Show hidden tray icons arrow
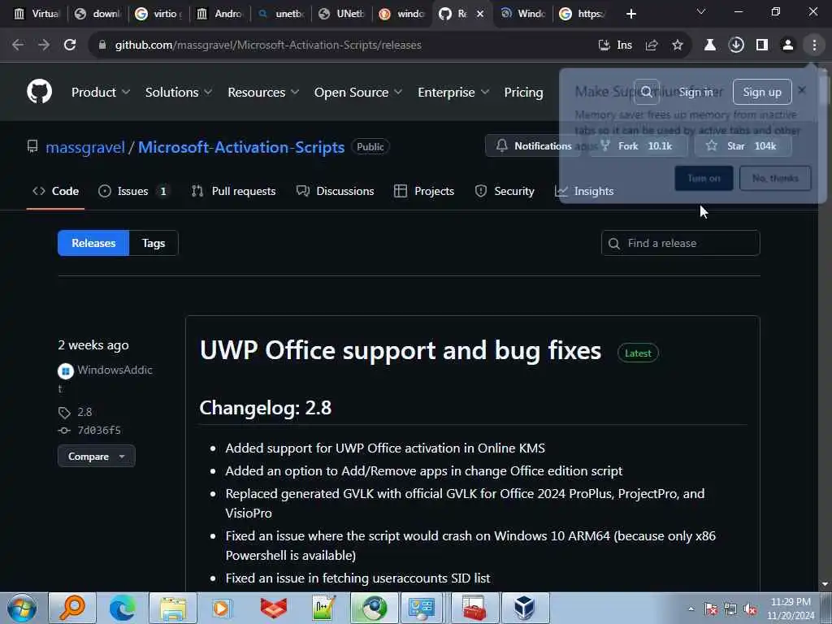832x624 pixels. tap(691, 609)
